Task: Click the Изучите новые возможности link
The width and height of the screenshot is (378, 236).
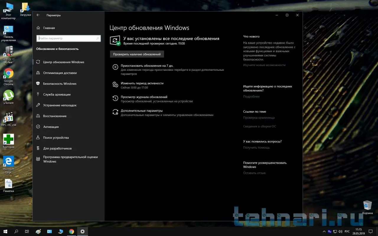Action: pyautogui.click(x=264, y=65)
